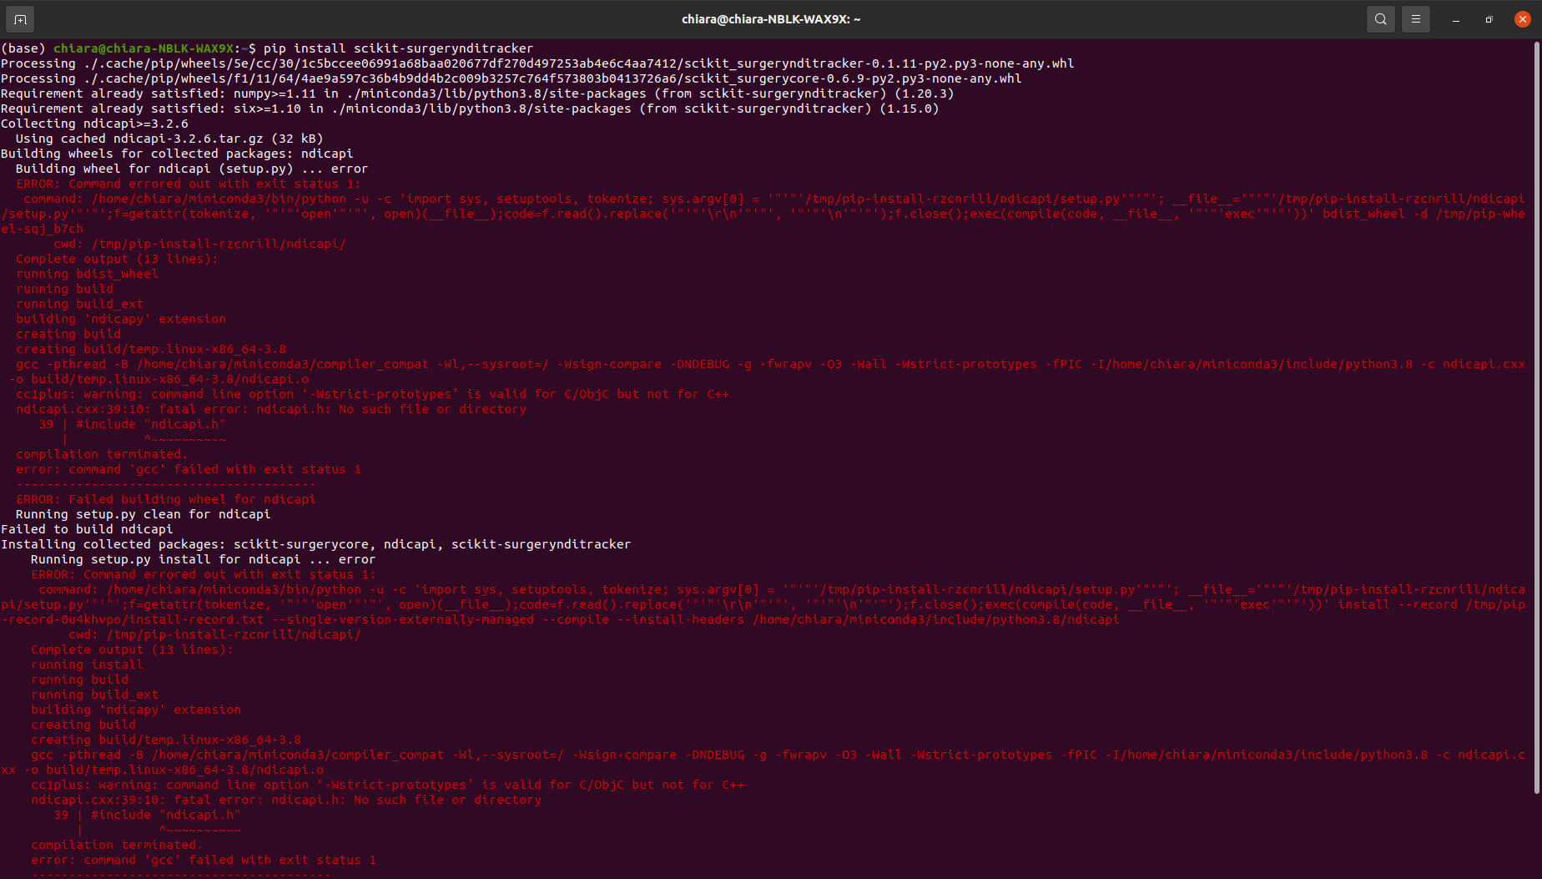Open the terminal search tool
Image resolution: width=1542 pixels, height=879 pixels.
click(1380, 18)
